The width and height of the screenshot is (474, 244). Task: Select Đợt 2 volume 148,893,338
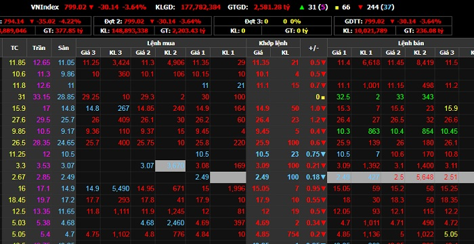(130, 31)
